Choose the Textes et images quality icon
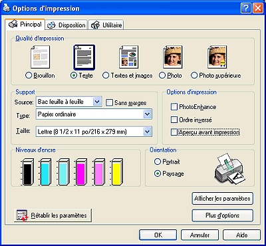 [129, 57]
